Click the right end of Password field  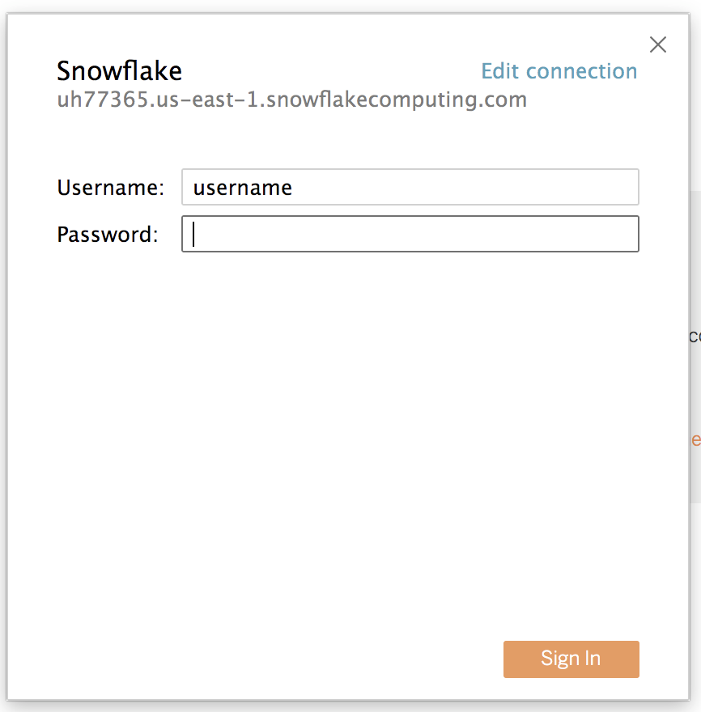tap(623, 234)
